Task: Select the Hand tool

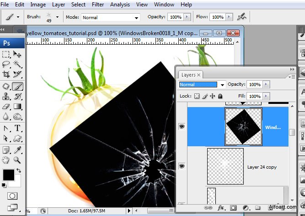Action: point(6,159)
